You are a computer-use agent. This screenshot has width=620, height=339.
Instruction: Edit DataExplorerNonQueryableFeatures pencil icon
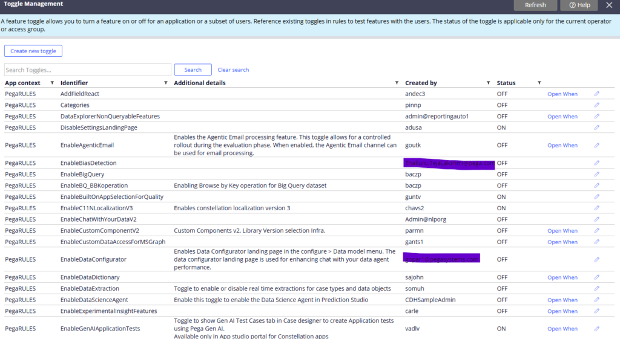tap(596, 116)
